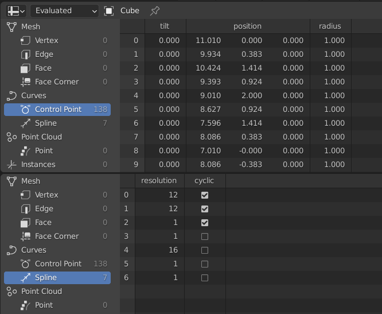This screenshot has height=314, width=382.
Task: Click Point Cloud icon in upper panel
Action: pyautogui.click(x=11, y=137)
